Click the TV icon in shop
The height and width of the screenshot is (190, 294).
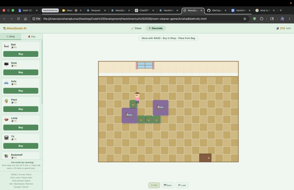6,138
